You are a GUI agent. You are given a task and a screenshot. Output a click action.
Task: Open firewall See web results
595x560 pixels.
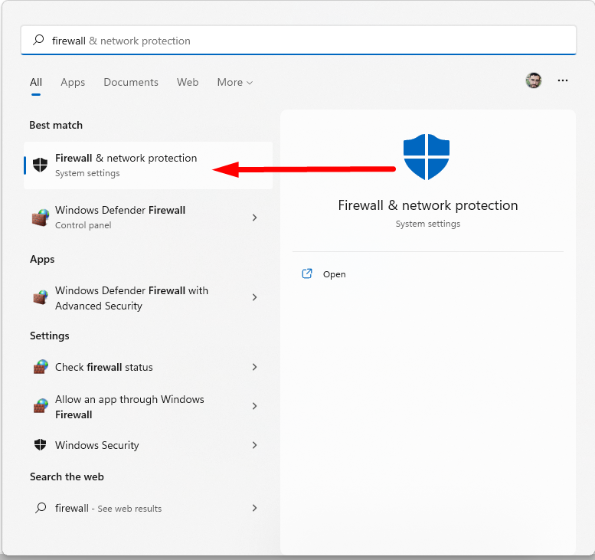(x=148, y=508)
